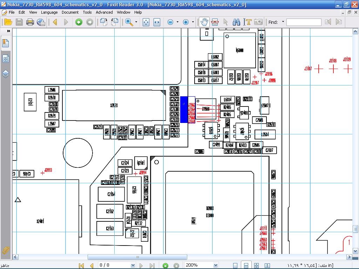Click the Zoom In plus icon

[186, 22]
